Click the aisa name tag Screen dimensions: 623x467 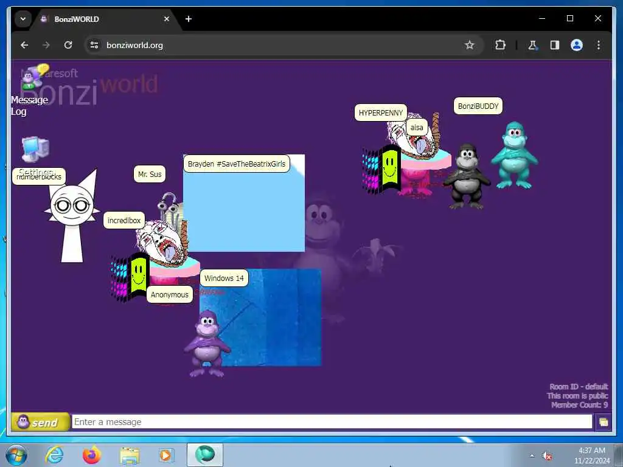point(417,128)
